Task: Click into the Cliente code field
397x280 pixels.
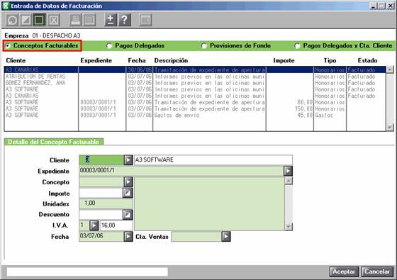Action: tap(101, 160)
